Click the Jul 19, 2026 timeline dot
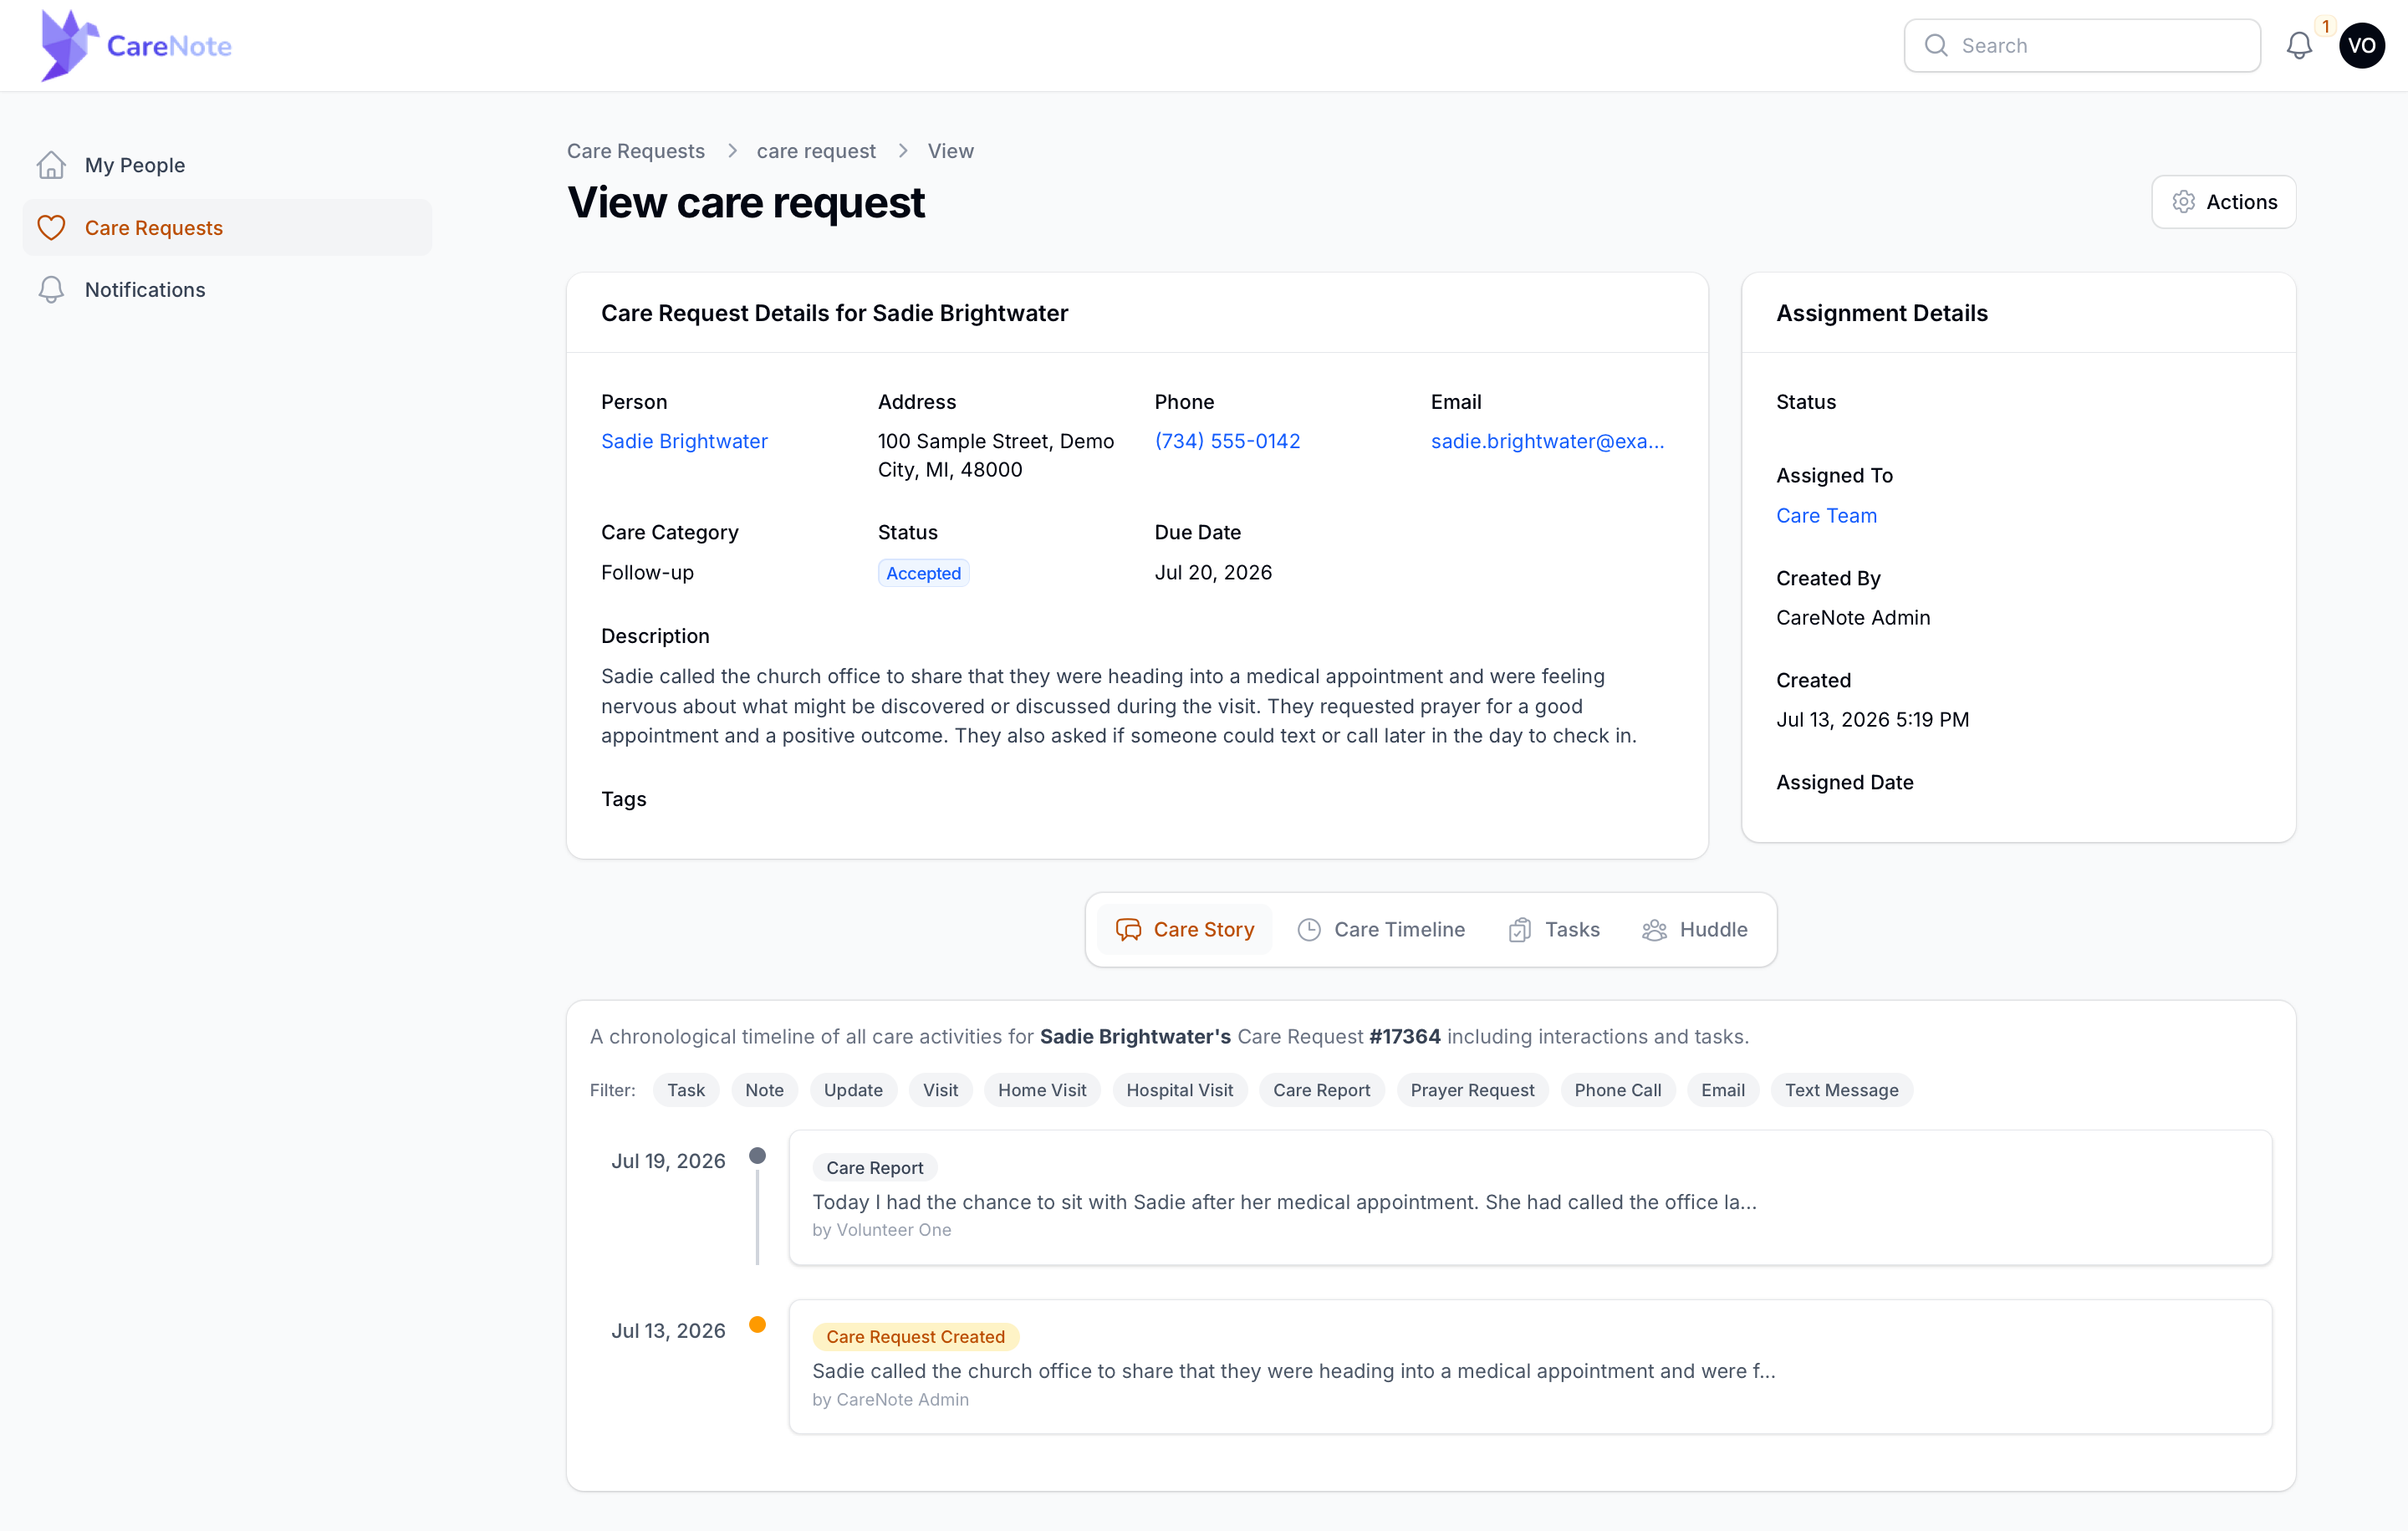This screenshot has height=1531, width=2408. [757, 1155]
